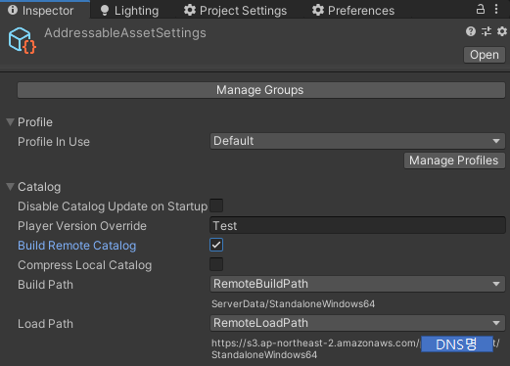510x366 pixels.
Task: Click the Manage Profiles button
Action: point(454,160)
